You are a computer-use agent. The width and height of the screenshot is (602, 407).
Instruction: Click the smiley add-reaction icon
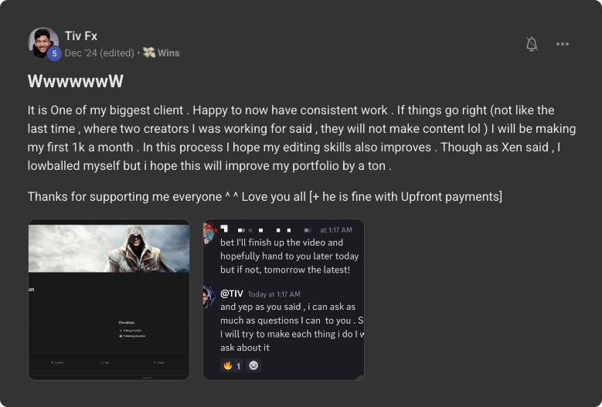click(x=254, y=365)
